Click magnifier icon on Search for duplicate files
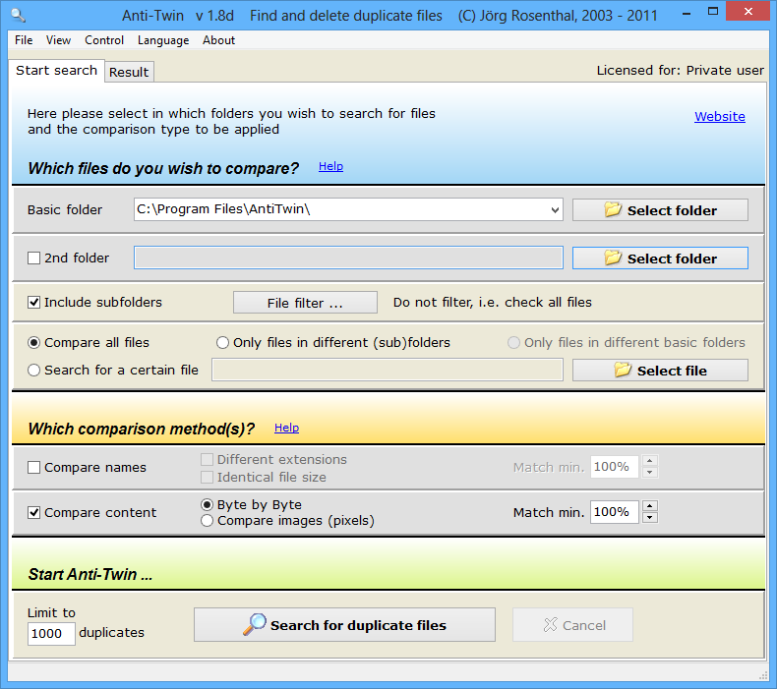The image size is (777, 689). tap(255, 624)
